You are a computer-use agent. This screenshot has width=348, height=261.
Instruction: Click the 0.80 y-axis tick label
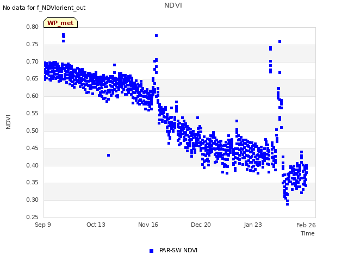tap(33, 27)
